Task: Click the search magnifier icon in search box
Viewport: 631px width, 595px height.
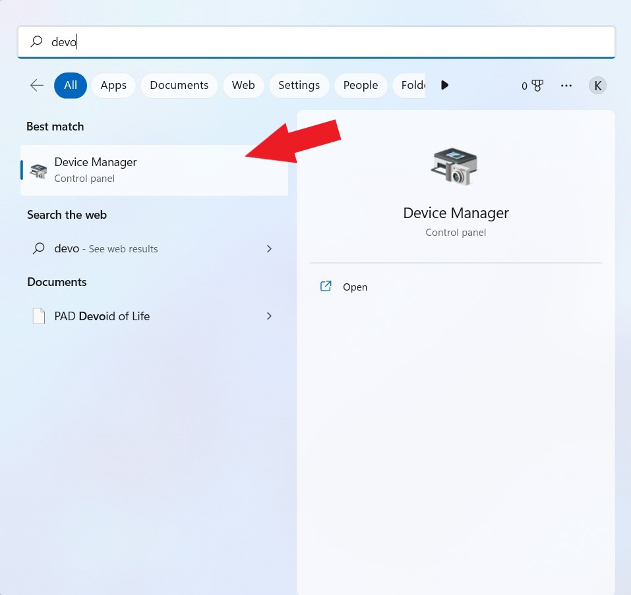Action: pyautogui.click(x=36, y=42)
